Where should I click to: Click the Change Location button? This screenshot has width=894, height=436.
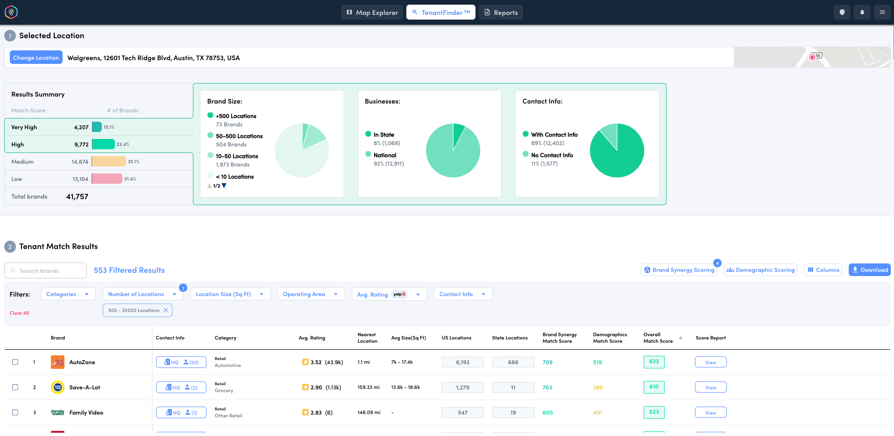36,57
